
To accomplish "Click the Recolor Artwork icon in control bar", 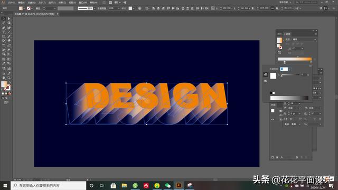I will [139, 8].
